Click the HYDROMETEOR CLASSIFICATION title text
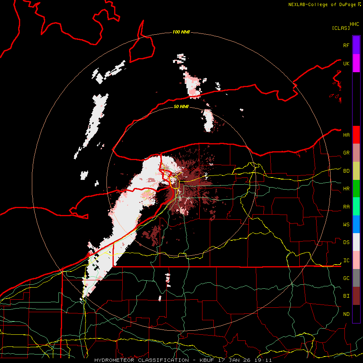Screen dimensions: 363x363 [x=142, y=360]
